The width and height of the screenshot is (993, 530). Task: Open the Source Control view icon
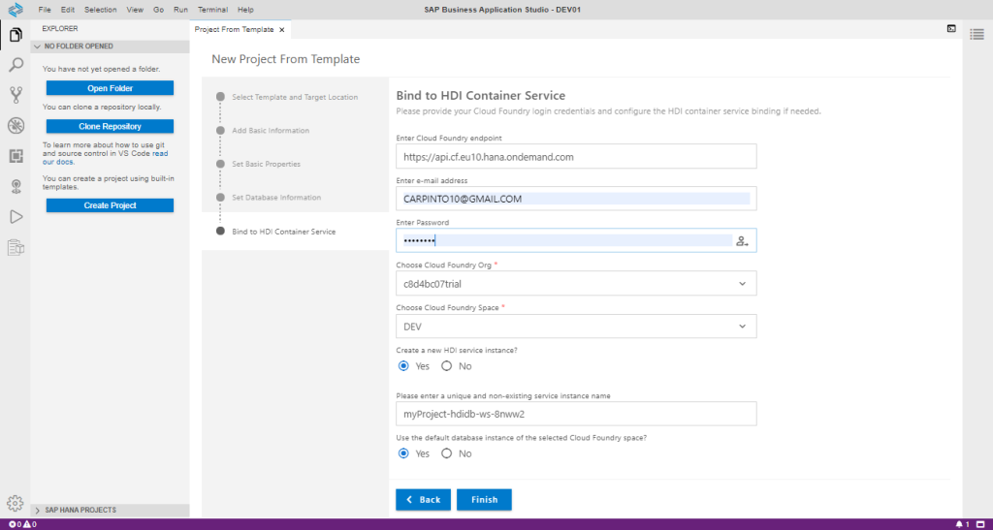16,96
